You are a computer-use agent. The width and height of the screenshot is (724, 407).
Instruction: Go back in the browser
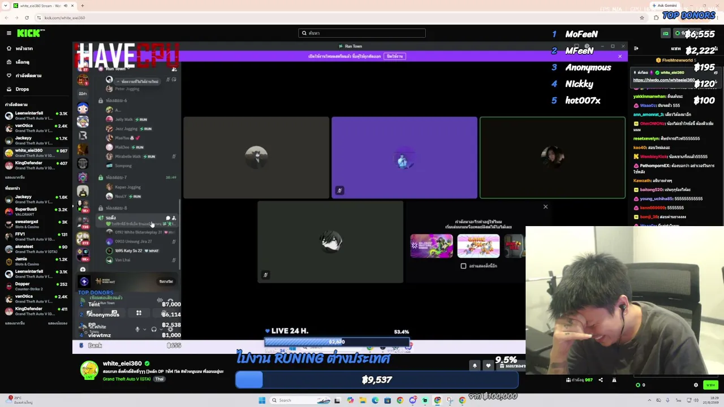pyautogui.click(x=7, y=18)
